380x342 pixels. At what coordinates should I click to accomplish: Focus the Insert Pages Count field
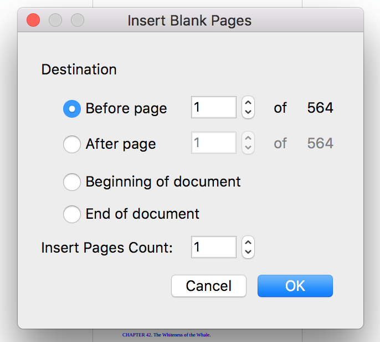[214, 247]
